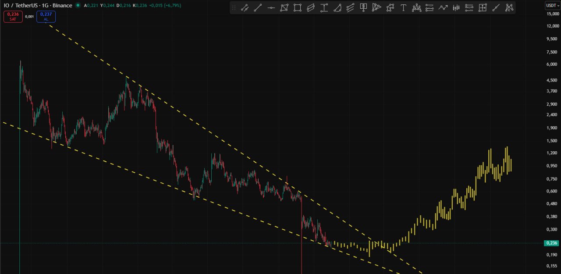The height and width of the screenshot is (274, 561).
Task: Click the Y0,244 high price value
Action: click(x=107, y=5)
